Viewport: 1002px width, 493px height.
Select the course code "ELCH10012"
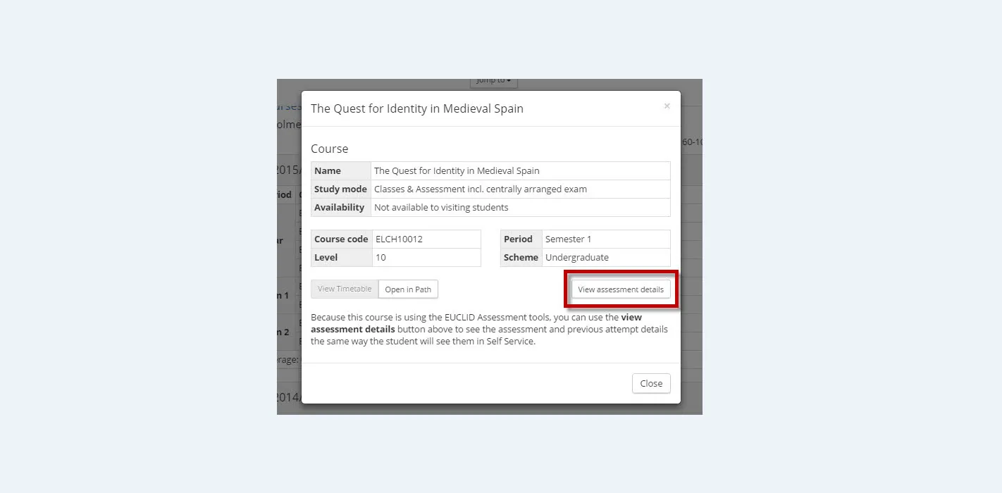[x=399, y=239]
